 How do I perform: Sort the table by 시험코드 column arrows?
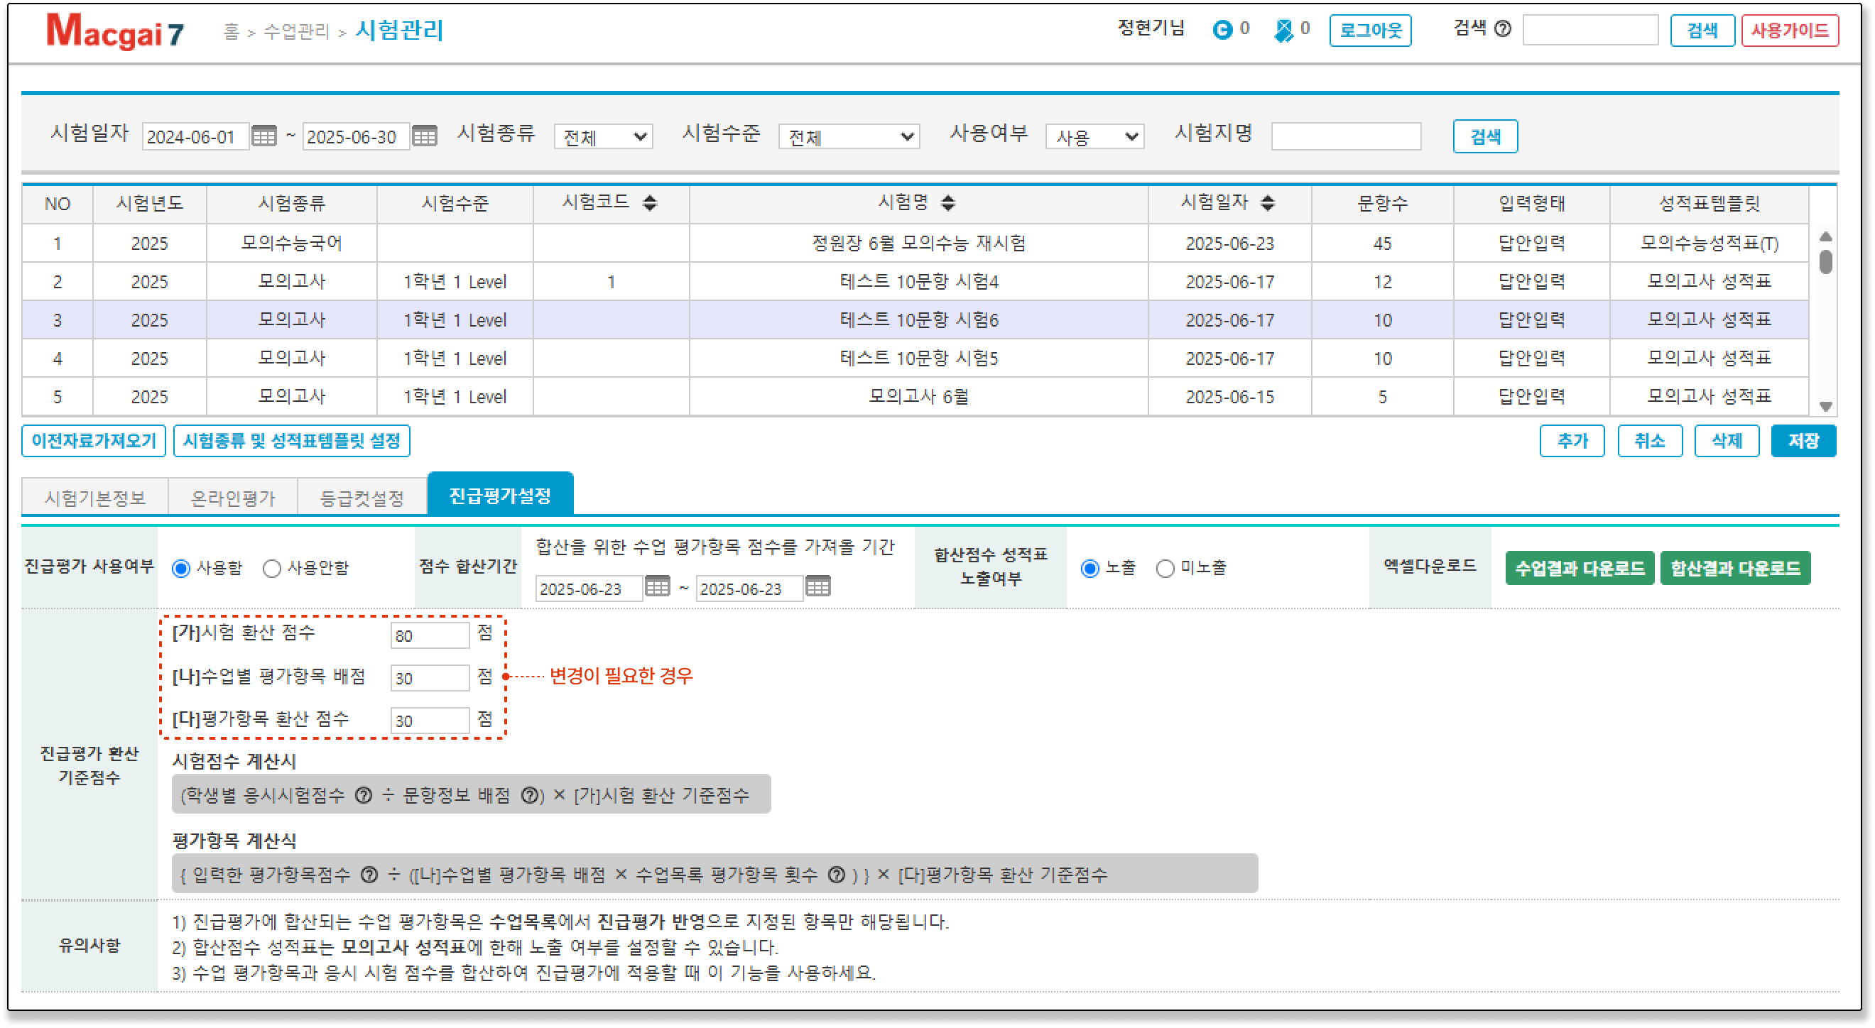coord(650,203)
